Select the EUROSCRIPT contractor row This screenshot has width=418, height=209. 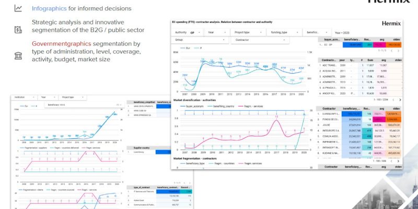(x=360, y=114)
